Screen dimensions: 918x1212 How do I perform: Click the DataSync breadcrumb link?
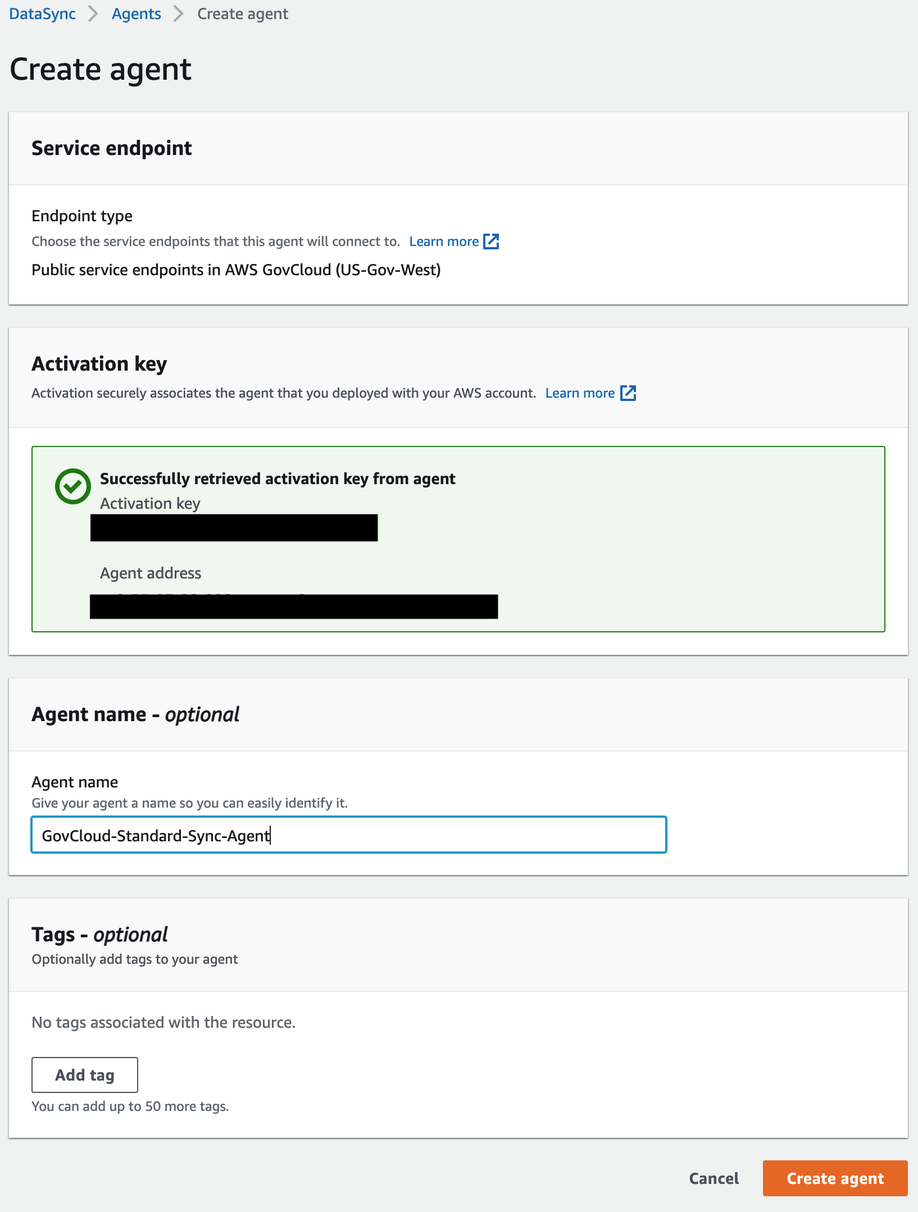point(42,14)
